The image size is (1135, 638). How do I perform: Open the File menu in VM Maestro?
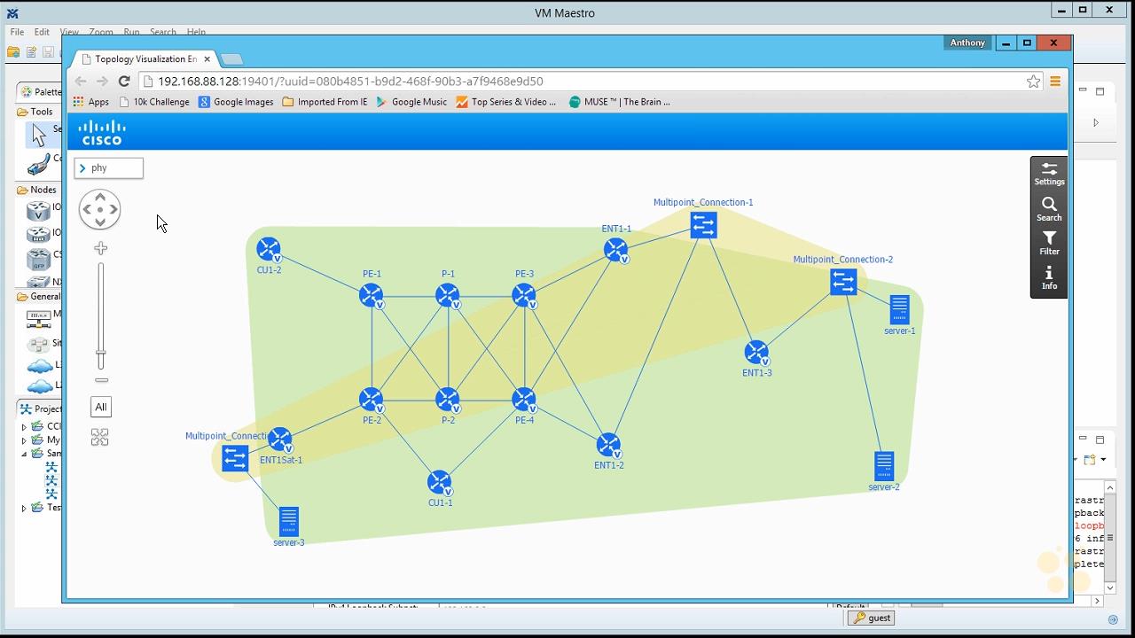tap(17, 32)
